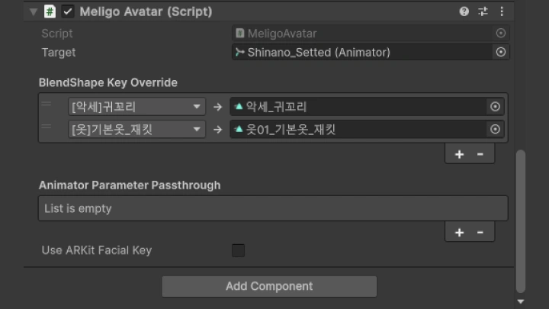Open object picker for 악세_귀꼬리 blendshape

click(495, 107)
